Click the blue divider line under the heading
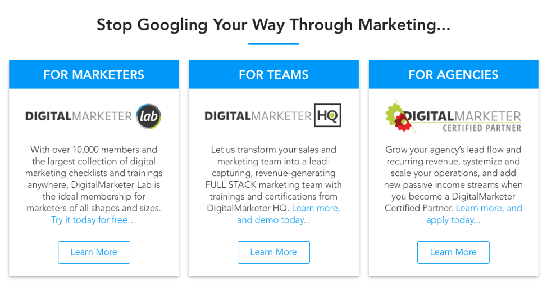Screen dimensions: 547x289 [273, 44]
